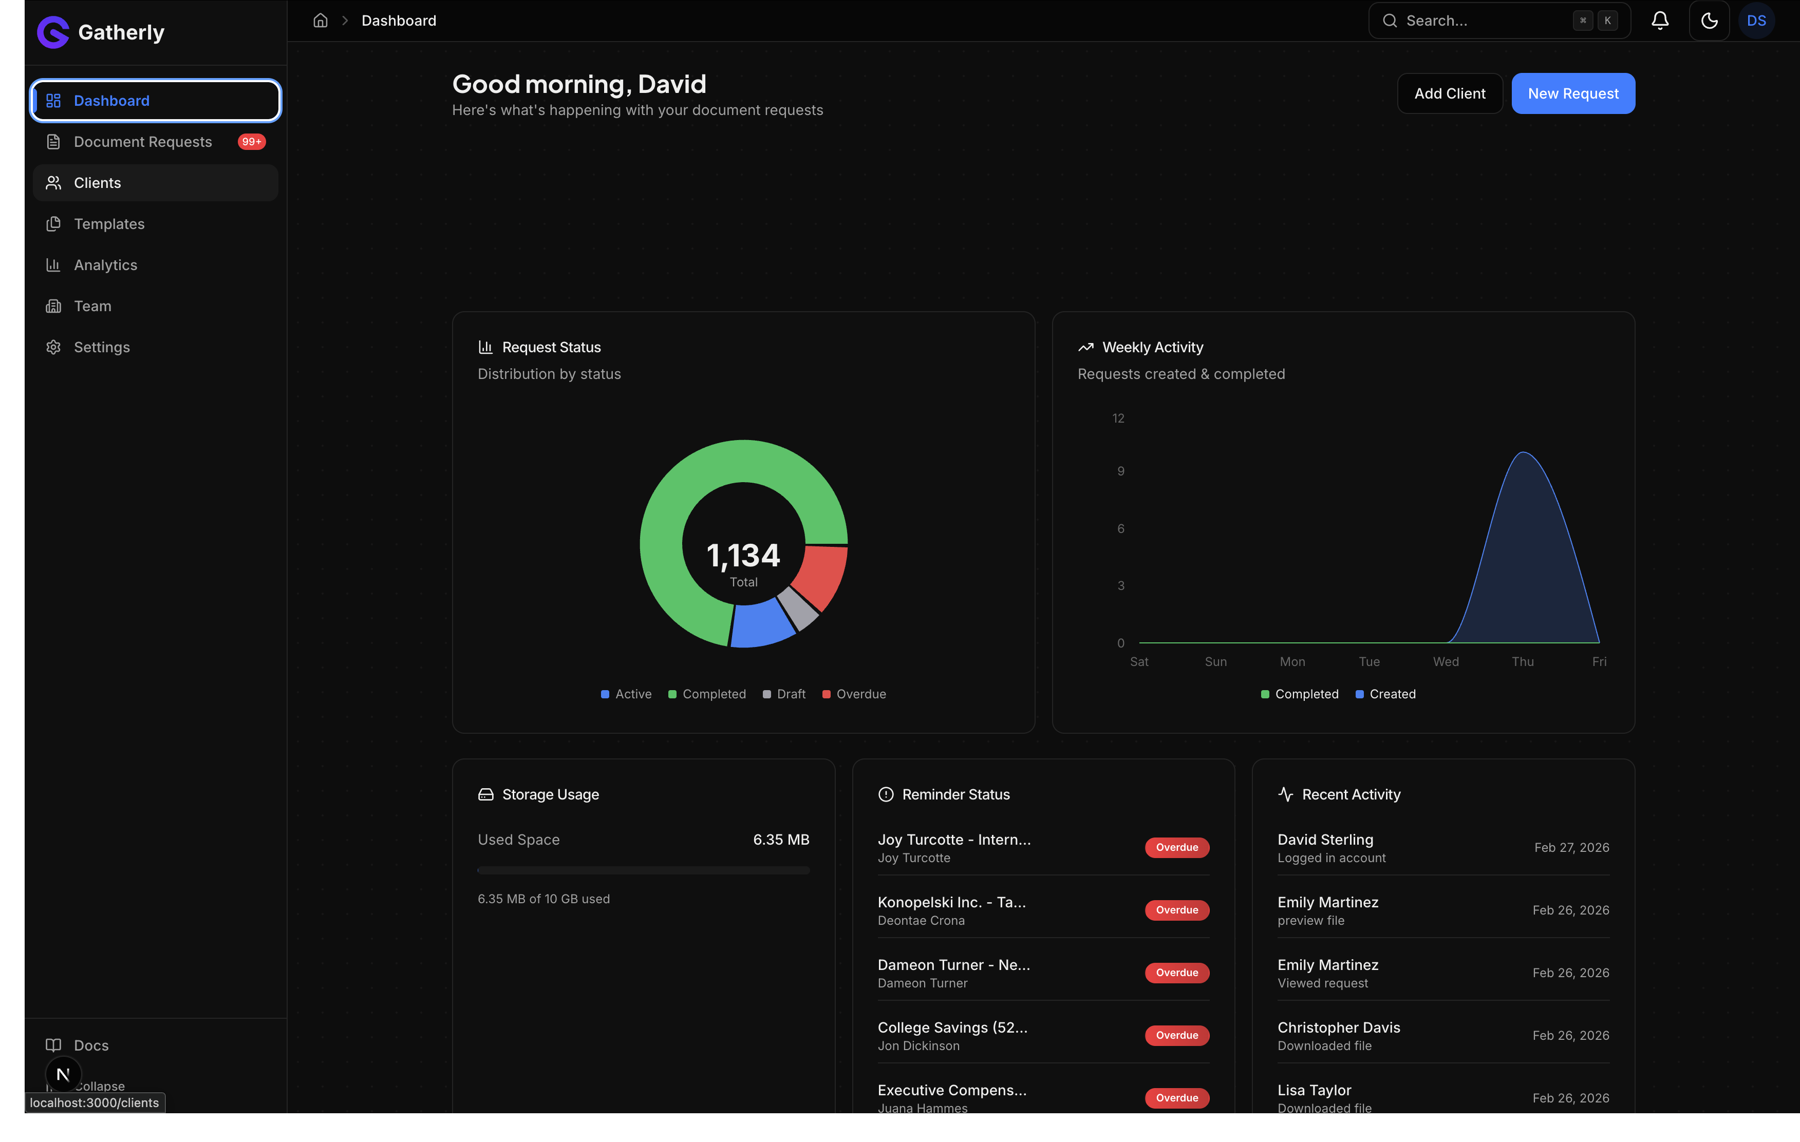Click the Gatherly logo icon
Screen dimensions: 1800x1142
[x=52, y=32]
